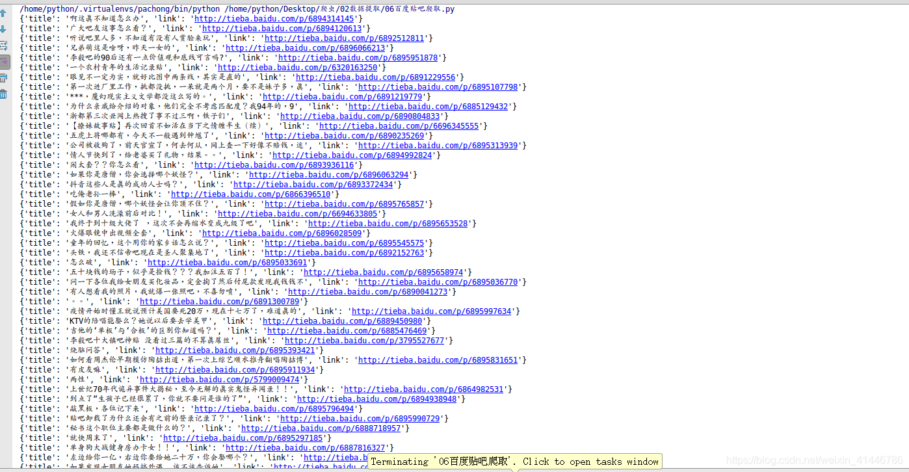
Task: Open the 怎么破 row link 6895033691
Action: [x=228, y=263]
